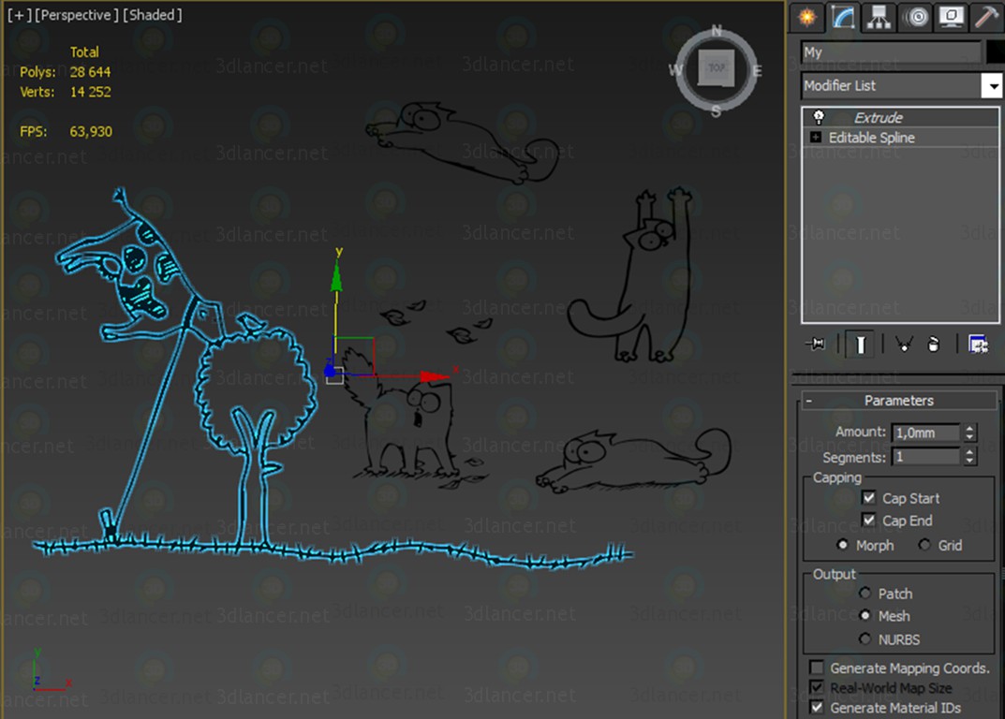Open the Modifier List dropdown
This screenshot has width=1005, height=719.
click(992, 85)
